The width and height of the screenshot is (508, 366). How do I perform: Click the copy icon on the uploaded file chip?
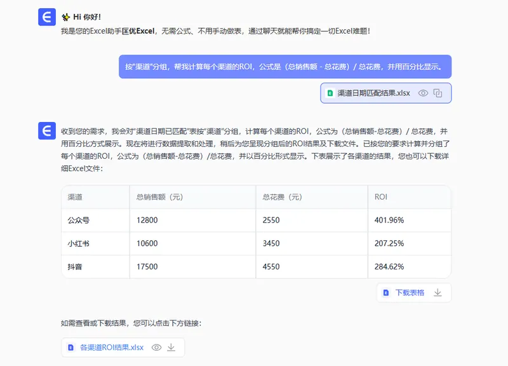(x=438, y=93)
